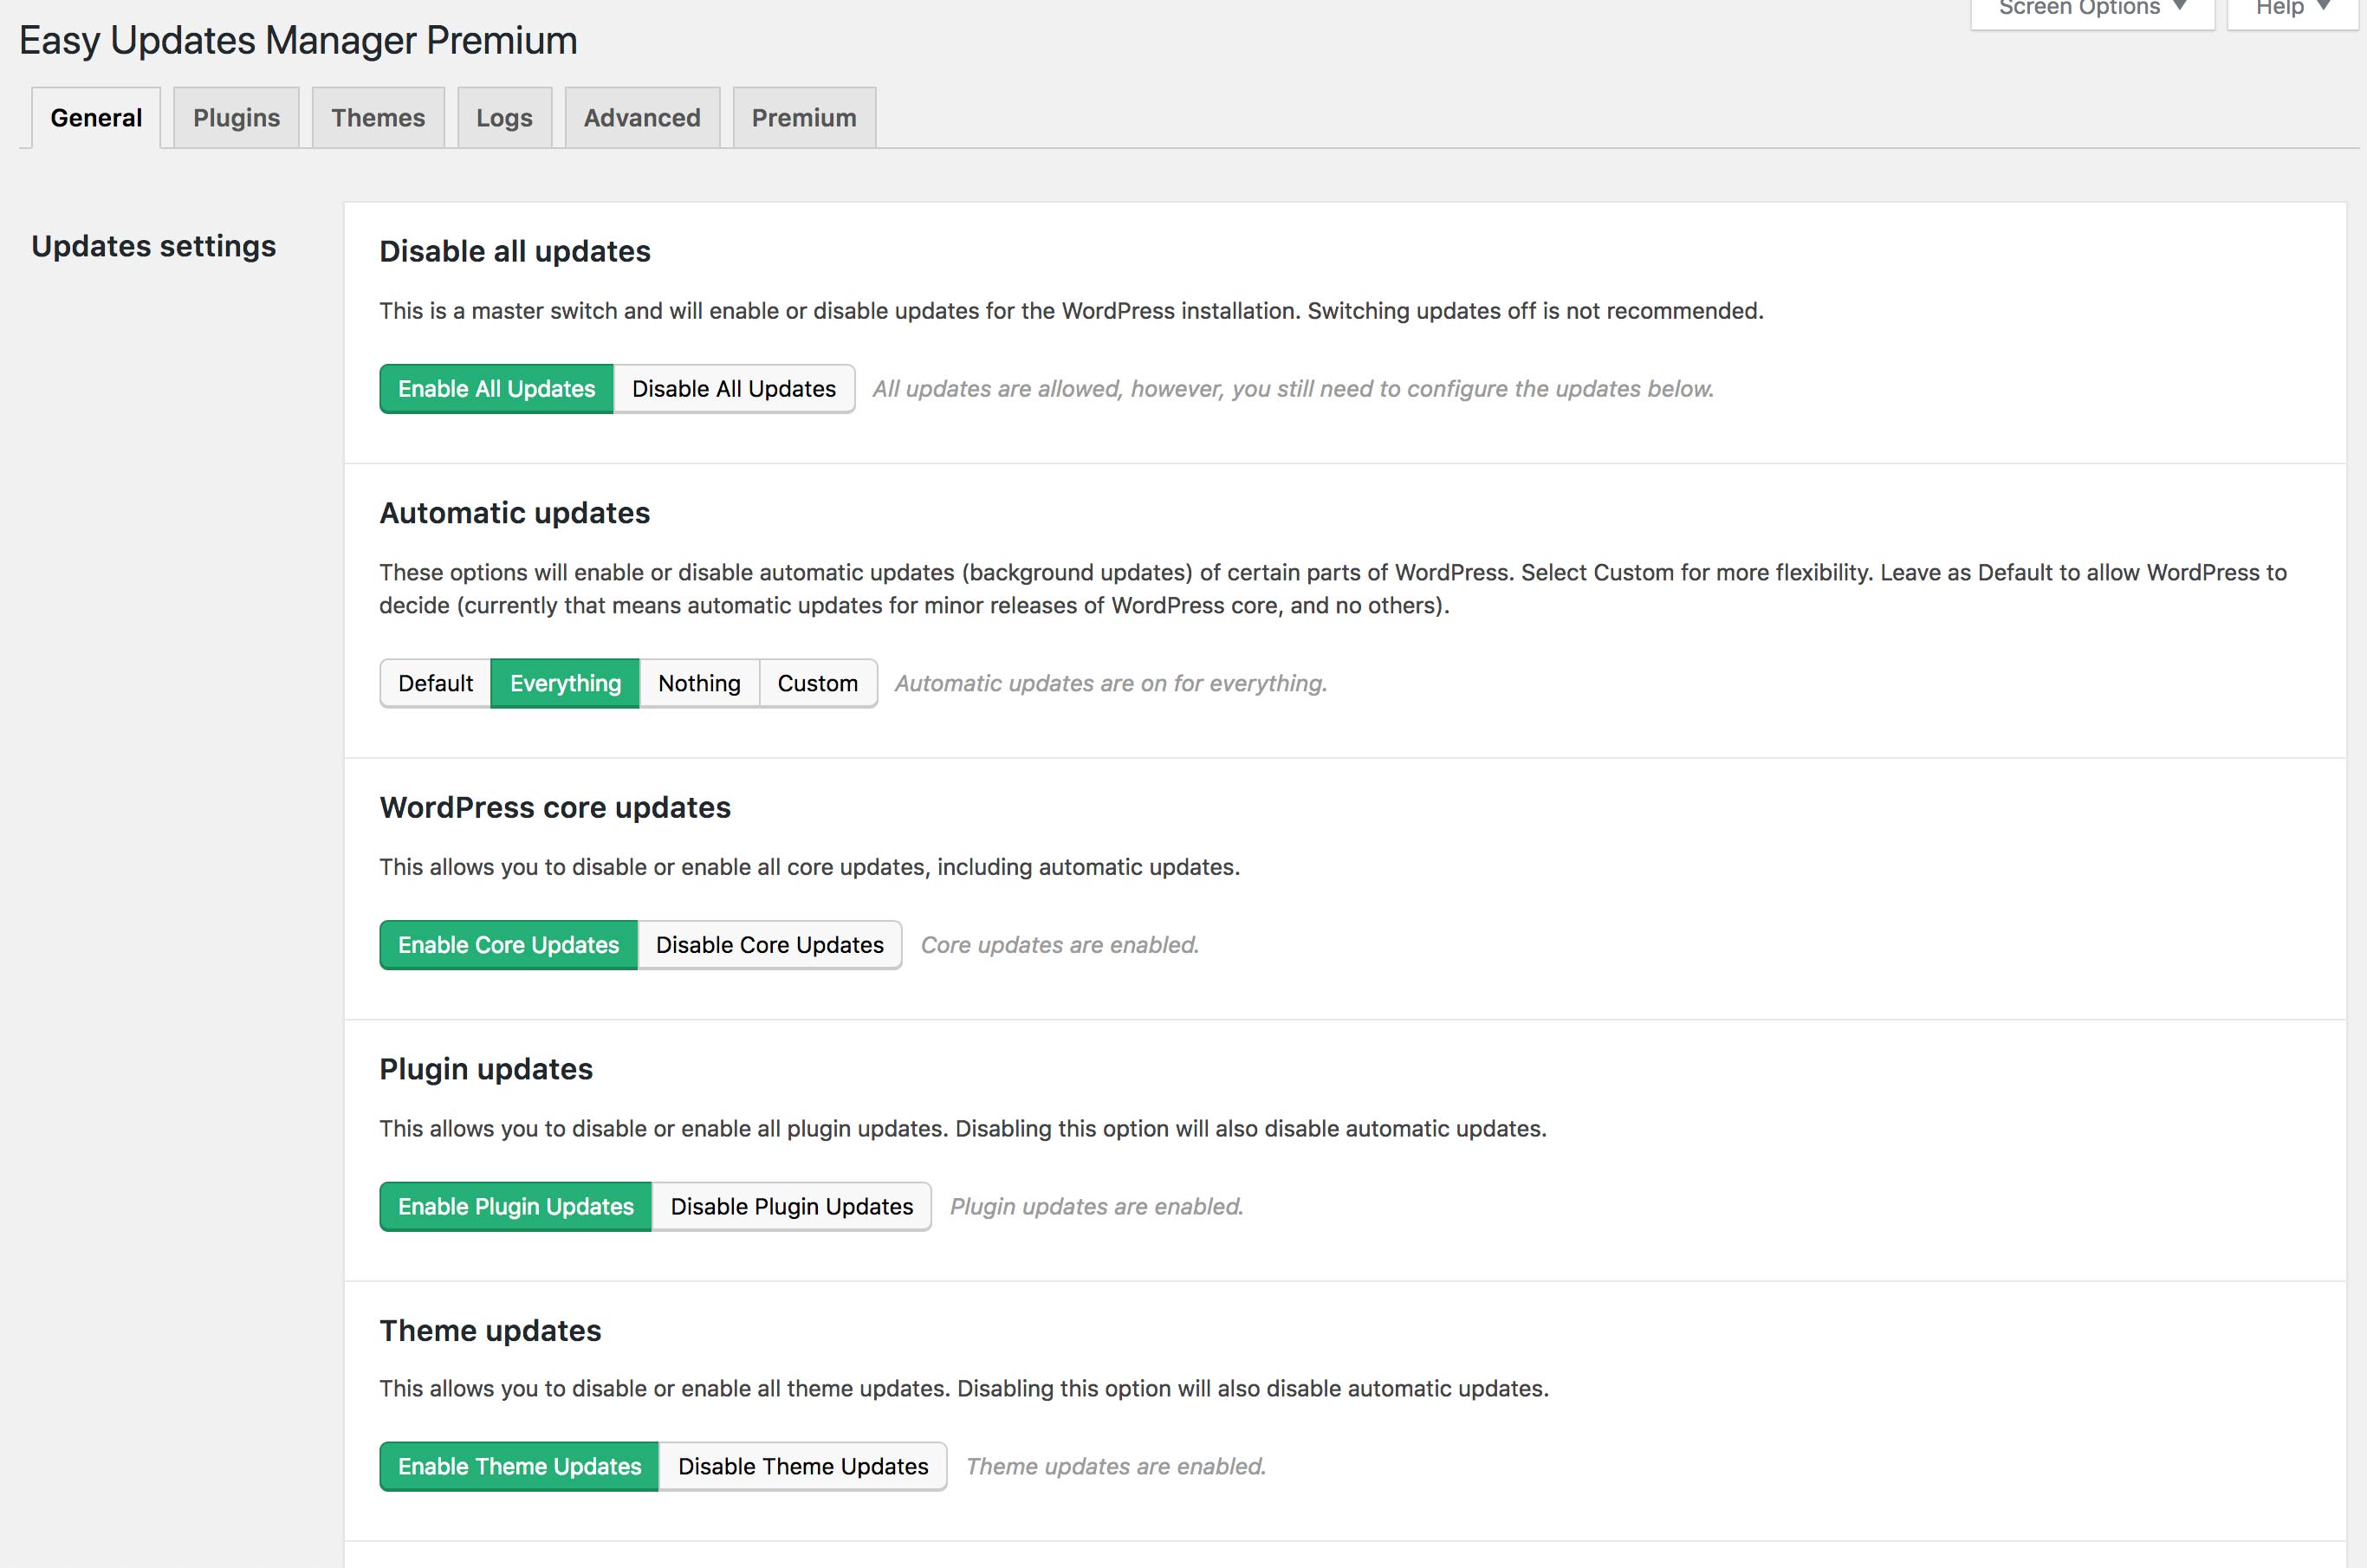
Task: Disable all WordPress updates
Action: [735, 386]
